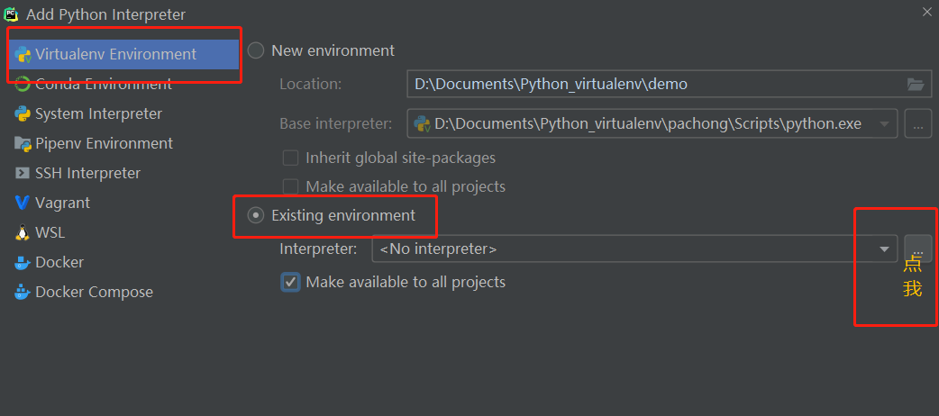Click the Pipenv Environment folder icon

[x=23, y=144]
